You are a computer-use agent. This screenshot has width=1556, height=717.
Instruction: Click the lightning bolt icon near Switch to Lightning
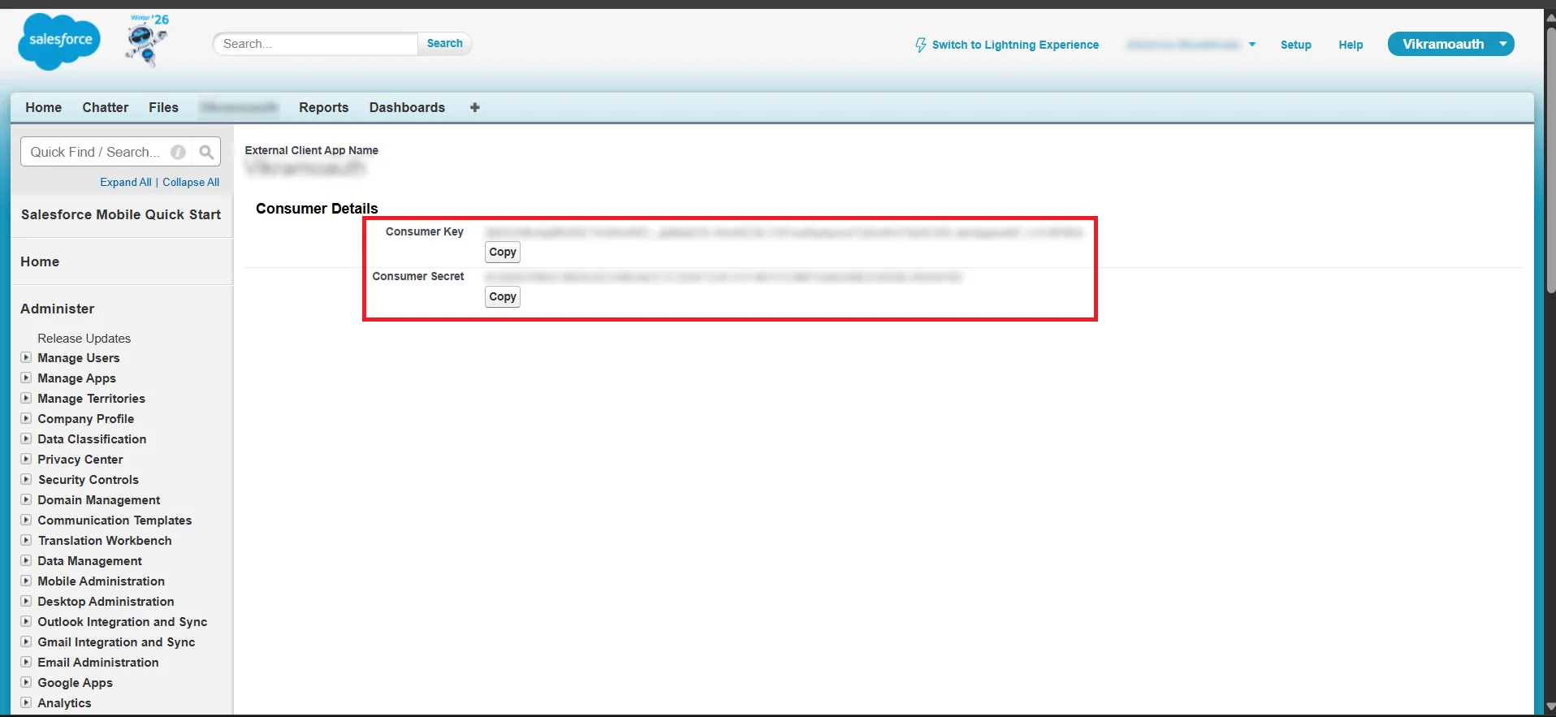pyautogui.click(x=920, y=45)
